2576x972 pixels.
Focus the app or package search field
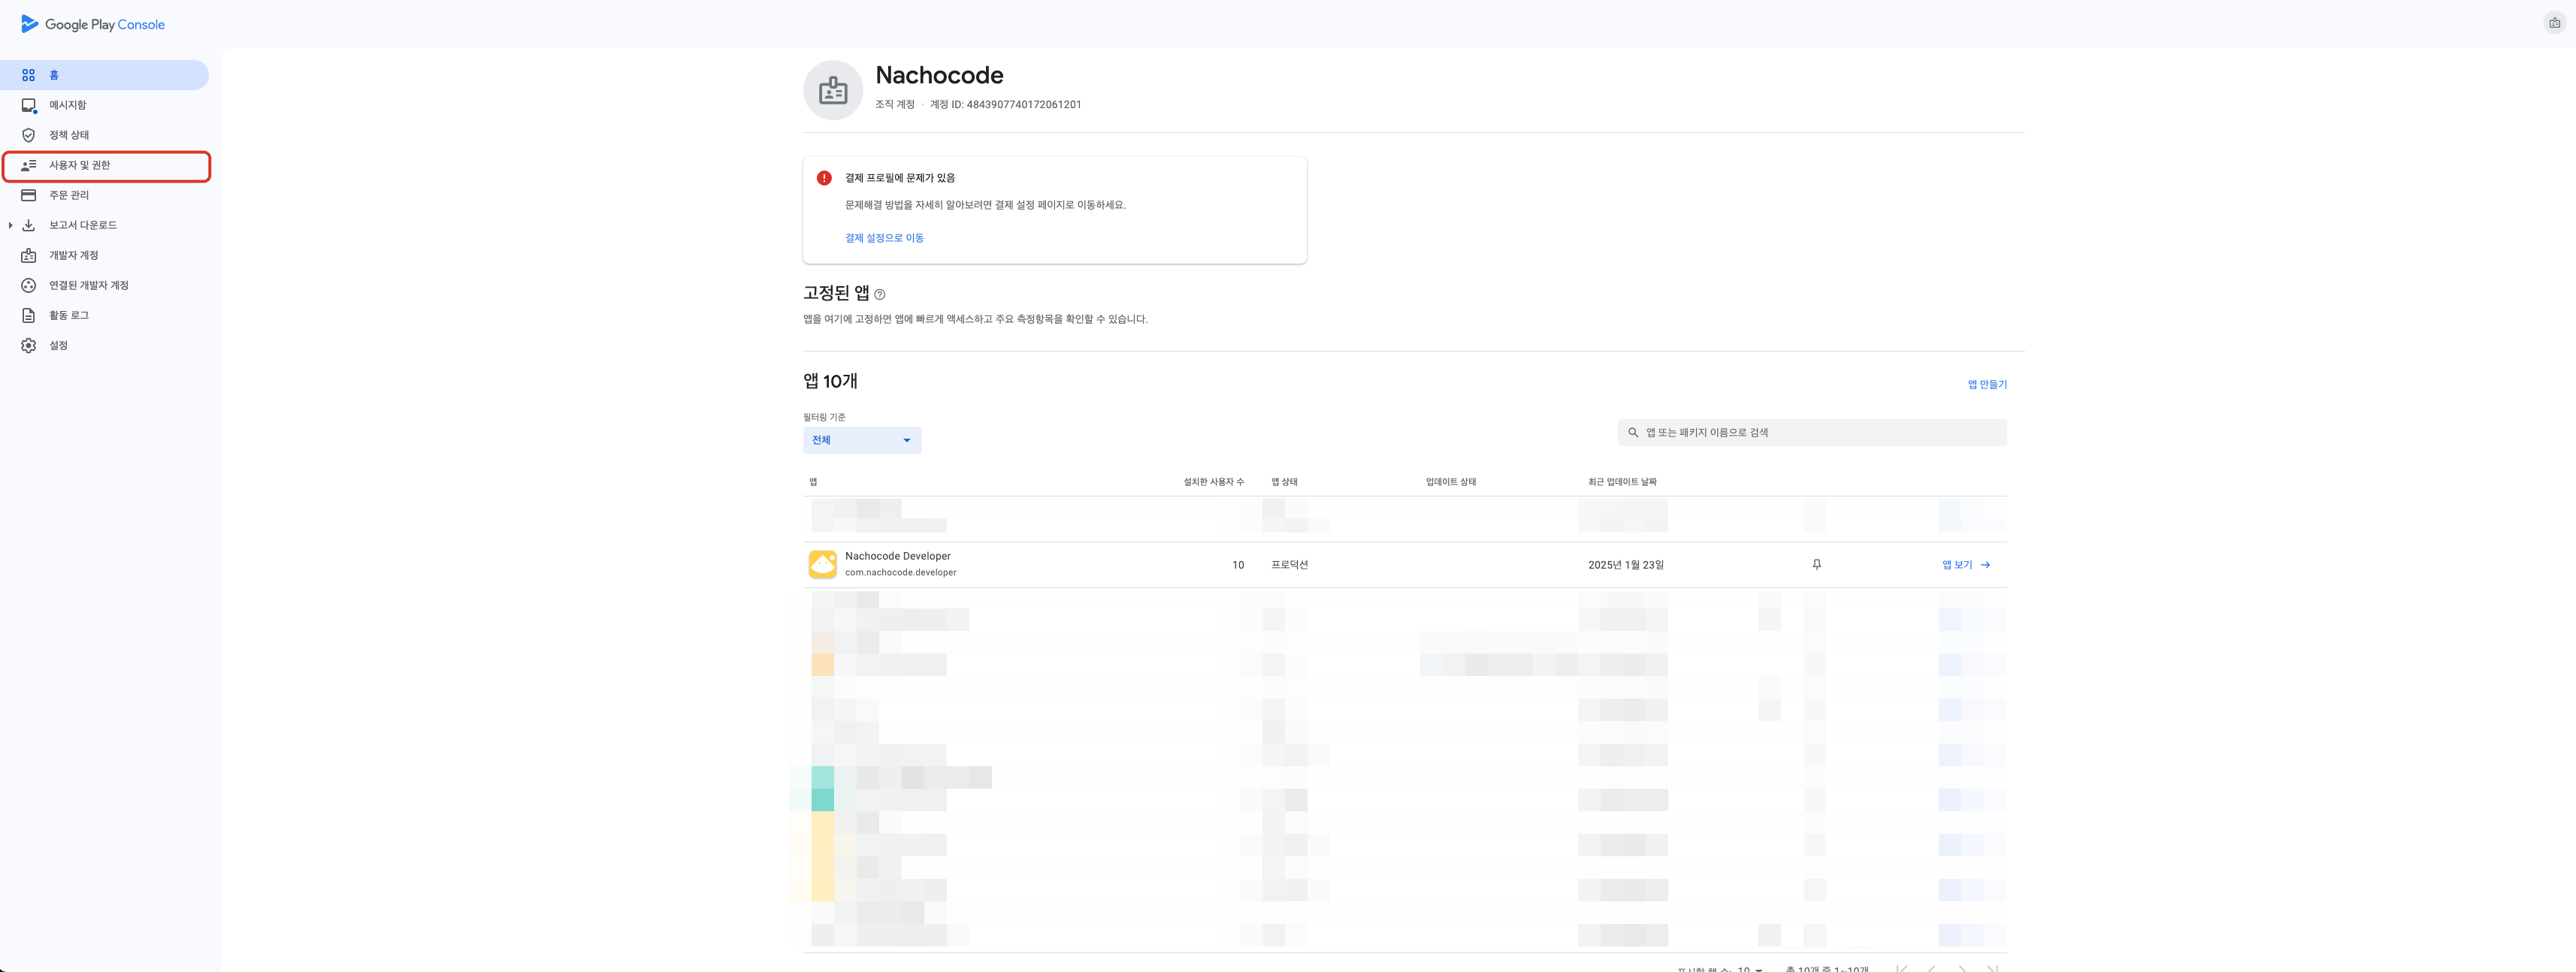point(1812,432)
